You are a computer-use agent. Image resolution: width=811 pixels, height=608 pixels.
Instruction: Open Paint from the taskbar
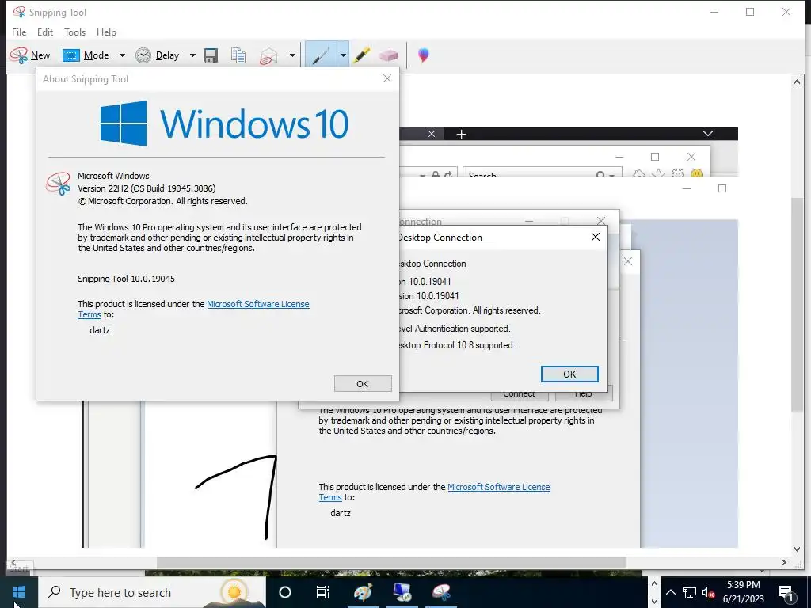coord(363,592)
